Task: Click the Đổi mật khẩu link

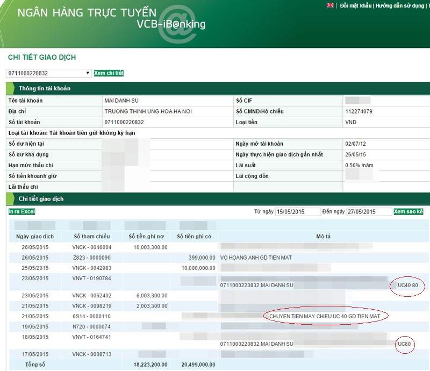Action: (x=356, y=5)
